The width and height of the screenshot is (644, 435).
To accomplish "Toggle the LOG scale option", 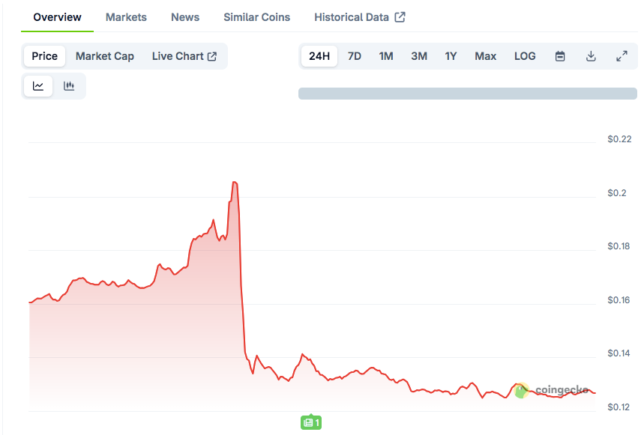I will click(525, 56).
